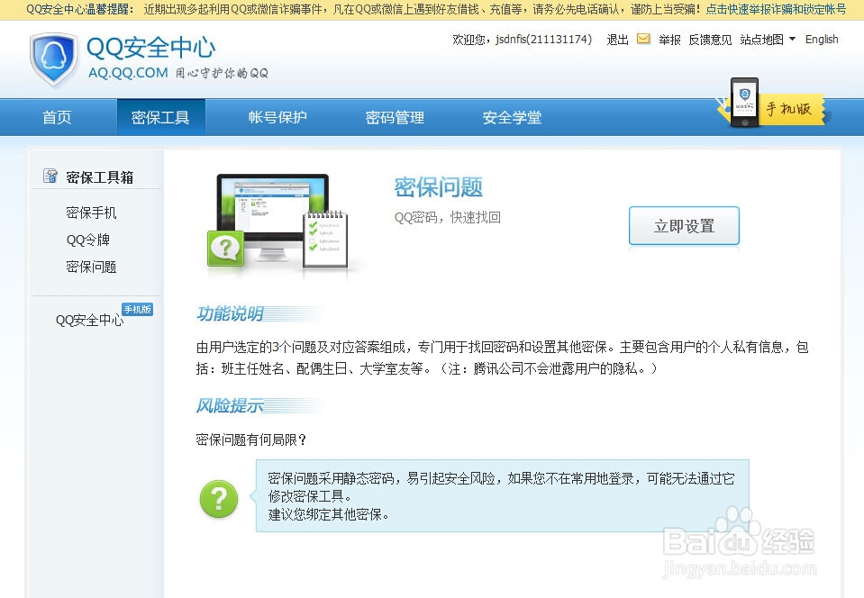Go to the 密码管理 navigation tab
Screen dimensions: 864x598
(395, 117)
